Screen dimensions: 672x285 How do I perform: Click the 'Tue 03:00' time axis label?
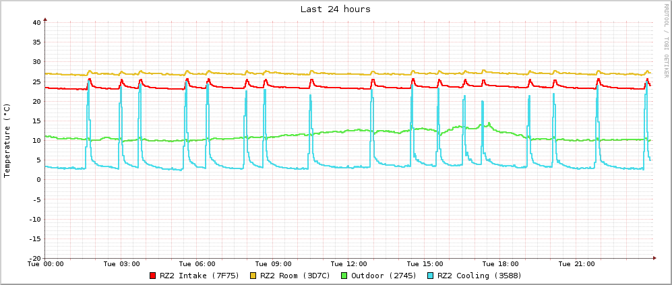pos(121,264)
